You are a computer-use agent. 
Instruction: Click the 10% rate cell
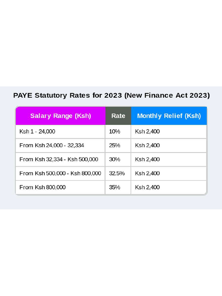[x=114, y=132]
